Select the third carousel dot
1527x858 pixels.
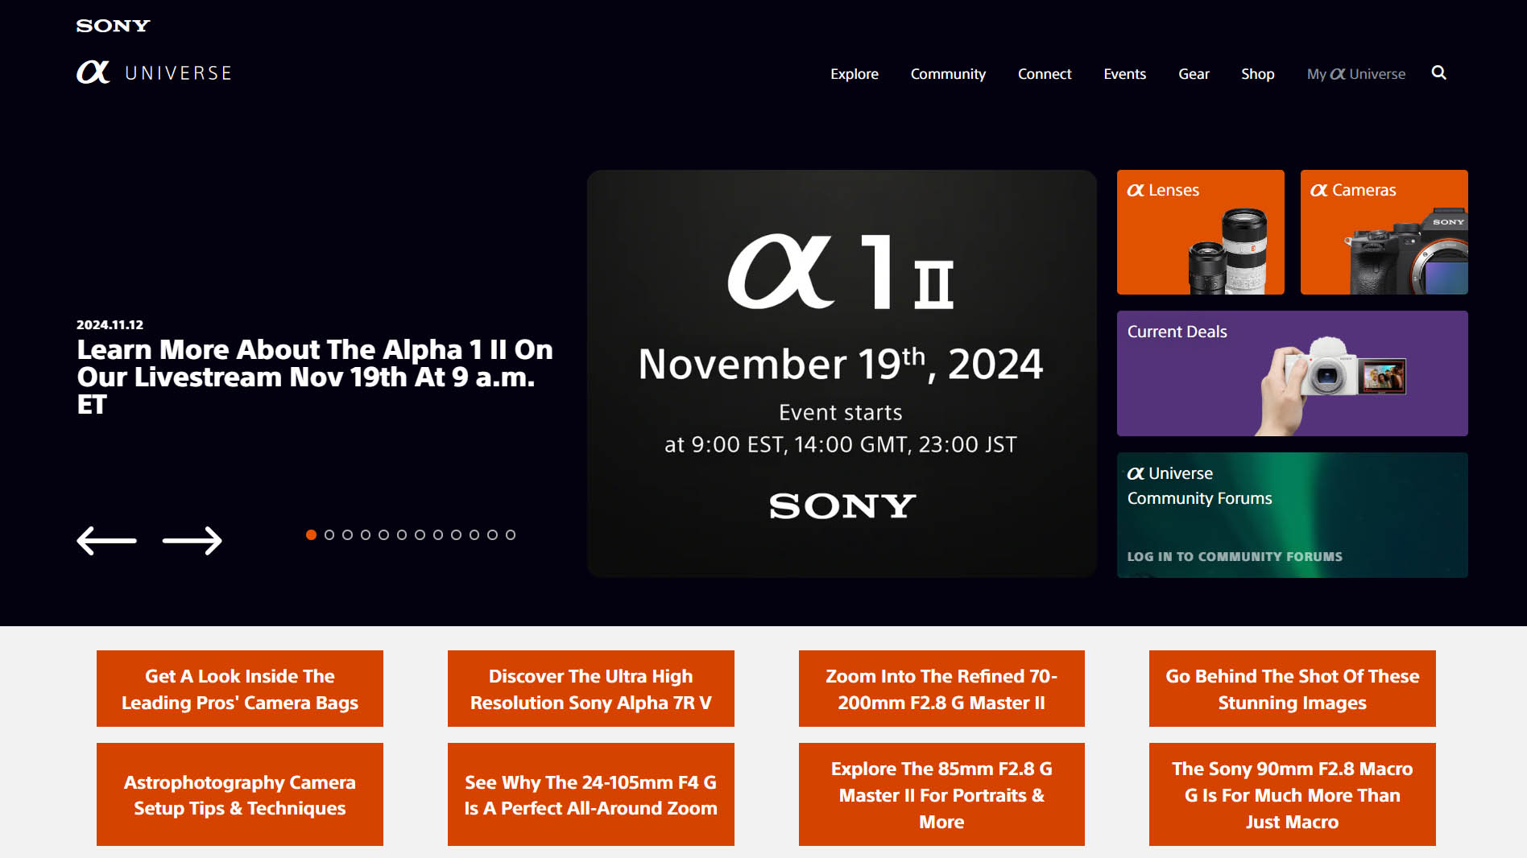[x=347, y=534]
